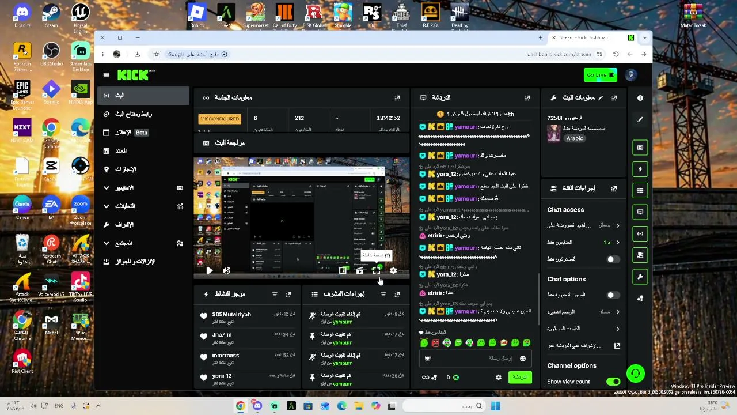Toggle the channel actions icon in right rail
This screenshot has height=415, width=737.
pyautogui.click(x=640, y=255)
